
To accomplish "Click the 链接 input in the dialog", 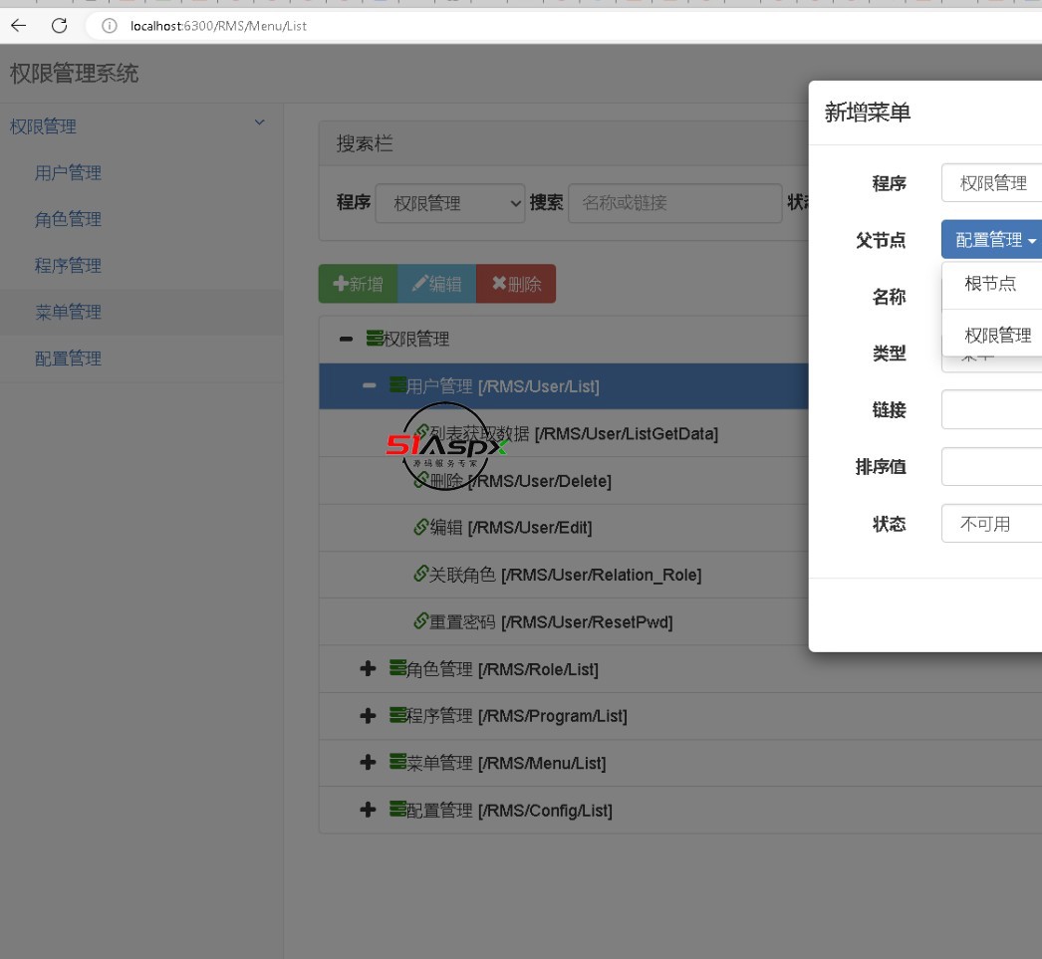I will click(x=992, y=409).
